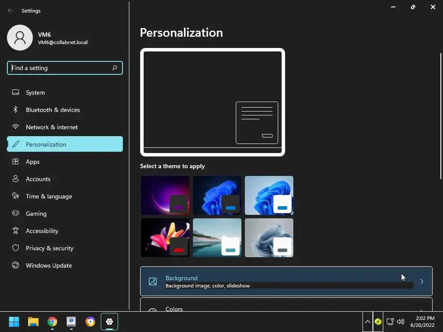Open the Apps settings category
This screenshot has width=443, height=332.
65,162
